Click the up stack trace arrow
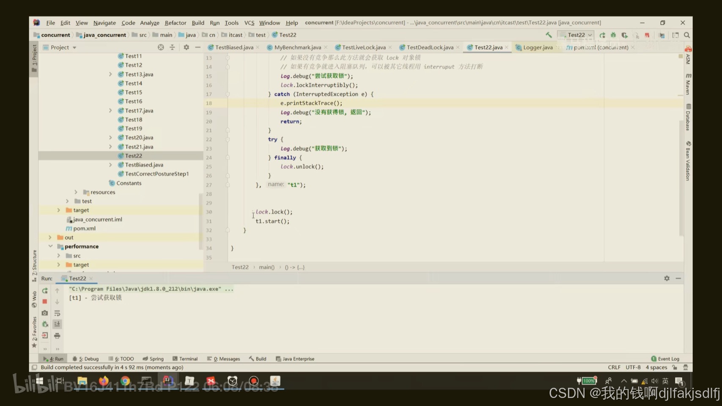The image size is (722, 406). pyautogui.click(x=57, y=291)
